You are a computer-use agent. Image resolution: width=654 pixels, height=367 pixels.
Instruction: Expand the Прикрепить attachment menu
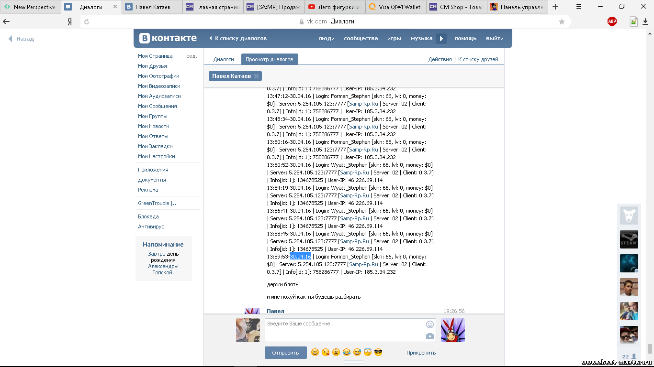click(421, 353)
